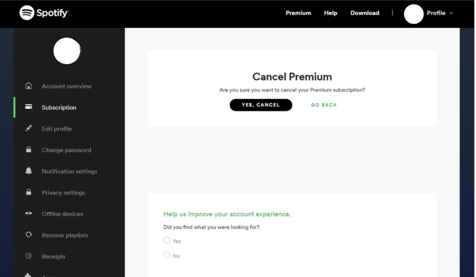The height and width of the screenshot is (277, 476).
Task: Expand the Profile dropdown chevron
Action: [x=451, y=13]
